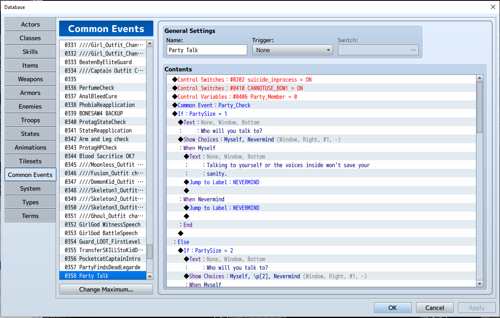500x318 pixels.
Task: Open the Terms tab
Action: [30, 216]
